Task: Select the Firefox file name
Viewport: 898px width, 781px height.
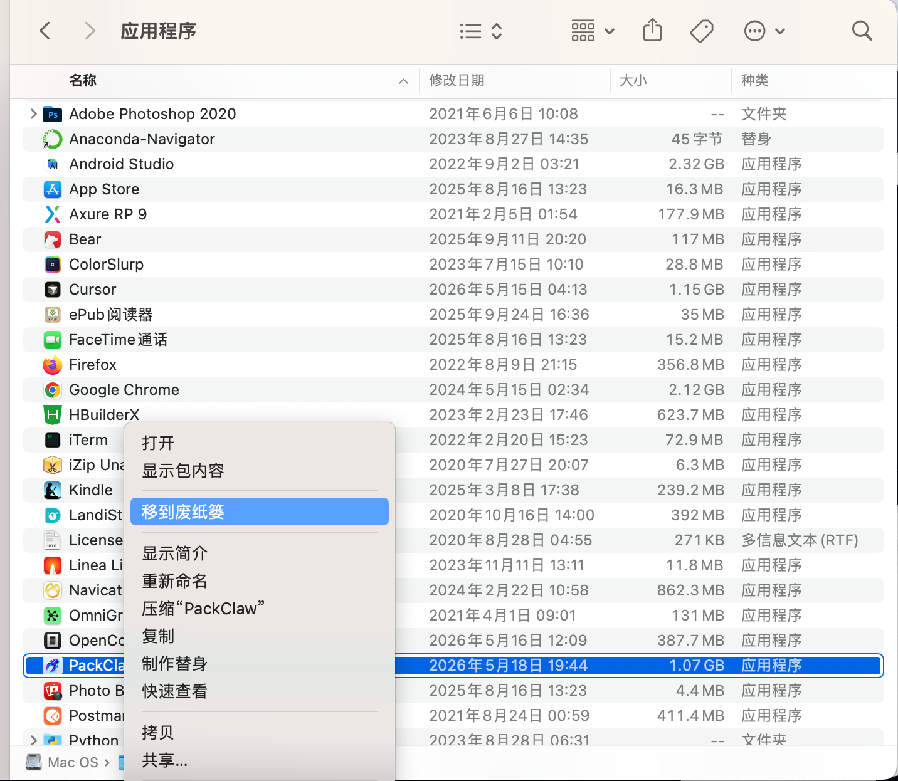Action: click(93, 365)
